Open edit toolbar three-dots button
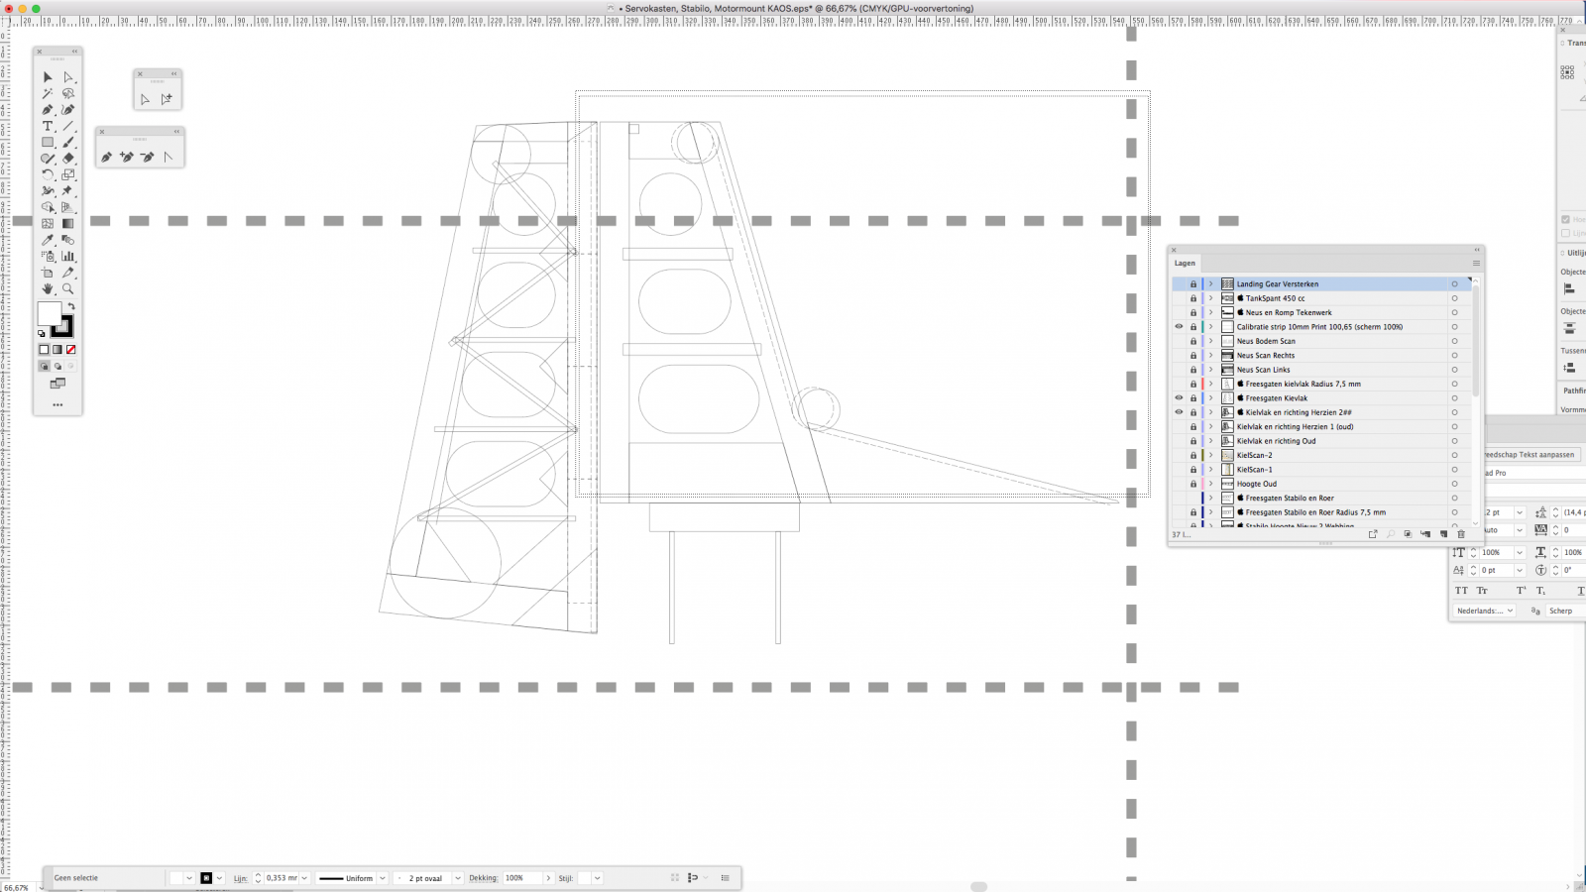1586x892 pixels. [x=57, y=404]
